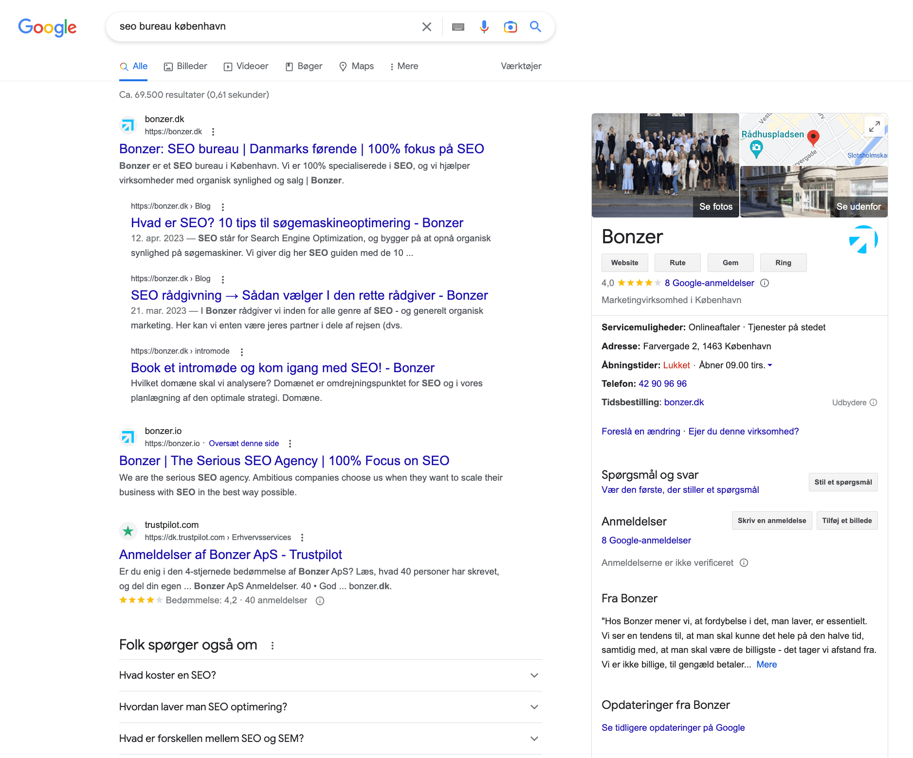Expand opening hours dropdown arrow
This screenshot has width=913, height=758.
(x=770, y=365)
